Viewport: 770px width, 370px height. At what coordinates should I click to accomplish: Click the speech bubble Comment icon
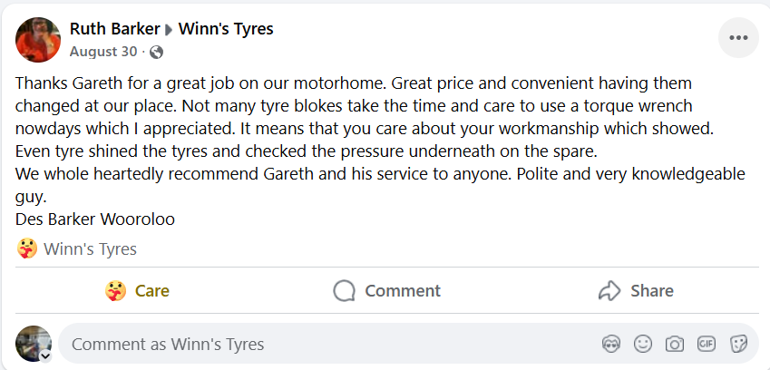click(x=344, y=291)
